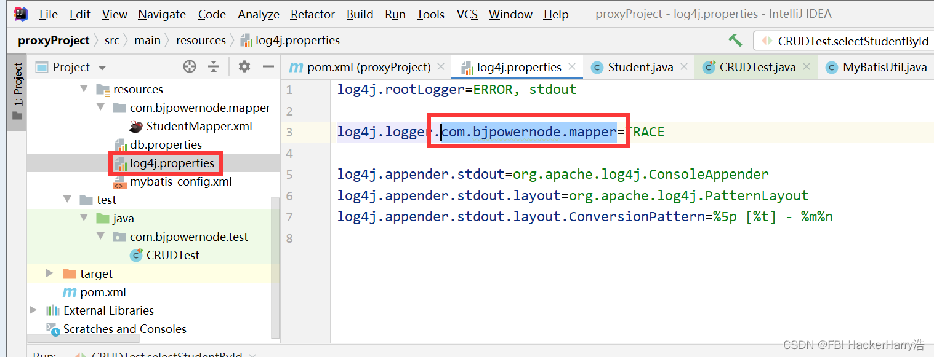Close the pom.xml (proxyProject) tab
This screenshot has height=357, width=934.
pos(441,66)
